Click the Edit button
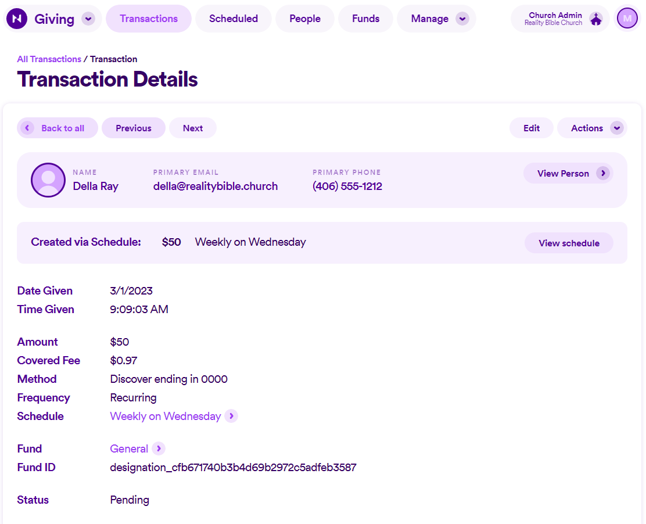 point(531,128)
